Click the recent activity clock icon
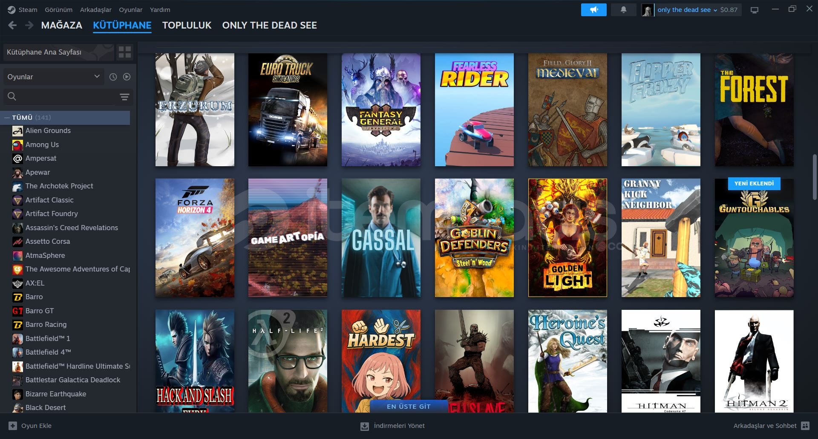Viewport: 818px width, 439px height. click(113, 77)
